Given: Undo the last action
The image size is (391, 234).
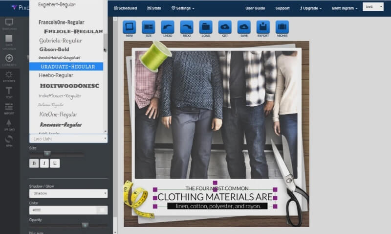Looking at the screenshot, I should click(168, 27).
